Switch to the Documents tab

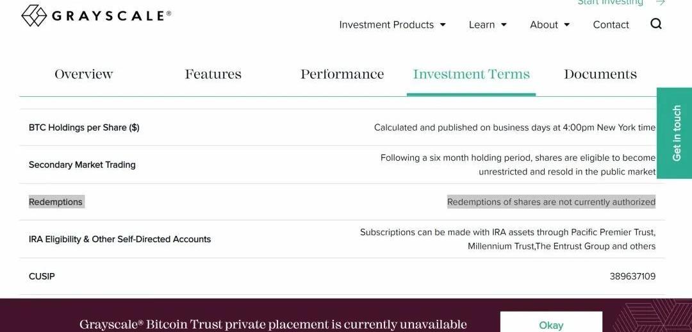point(600,74)
